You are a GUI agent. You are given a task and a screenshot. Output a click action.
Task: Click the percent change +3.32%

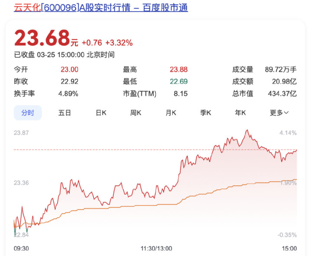click(119, 43)
